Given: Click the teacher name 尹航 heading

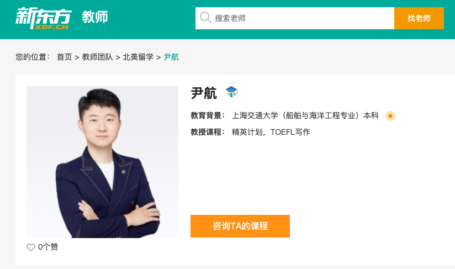Looking at the screenshot, I should (x=204, y=93).
